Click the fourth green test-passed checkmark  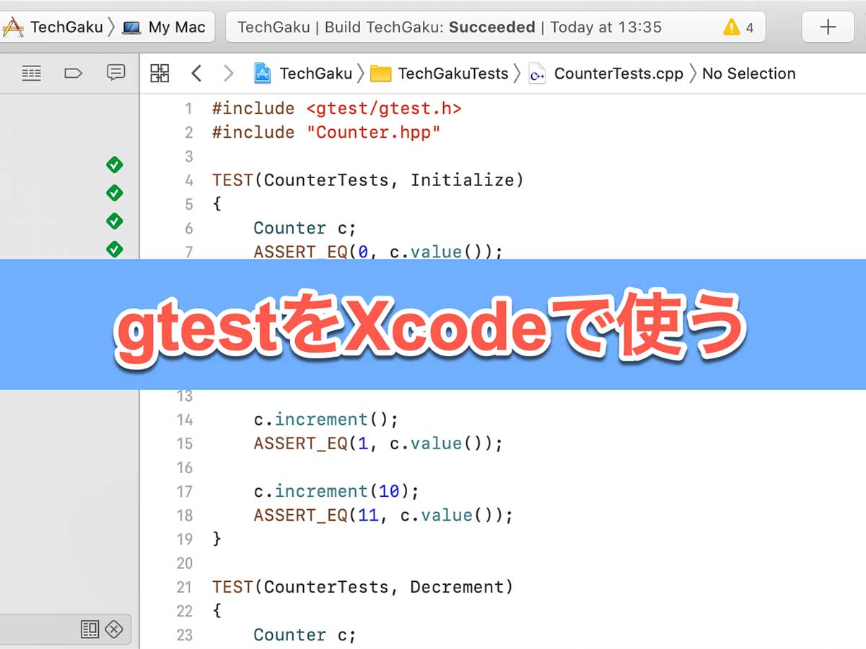(114, 249)
